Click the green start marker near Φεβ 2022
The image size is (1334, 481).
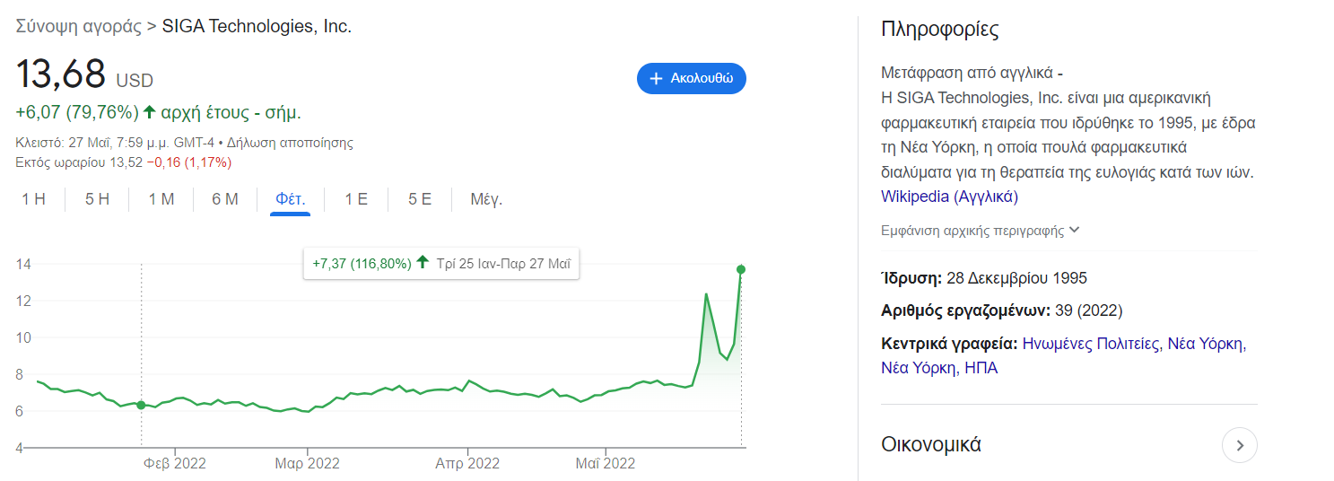pos(141,405)
